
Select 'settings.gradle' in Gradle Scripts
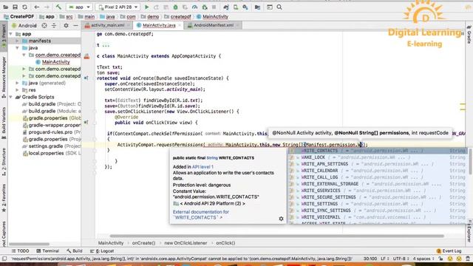click(45, 146)
